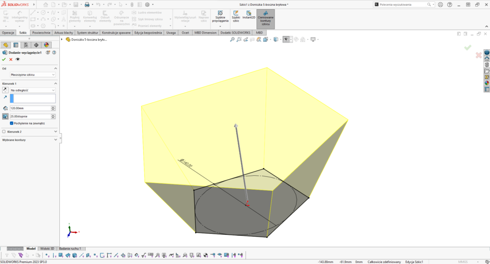The width and height of the screenshot is (490, 264).
Task: Click the Reverse Direction arrow button
Action: (x=5, y=90)
